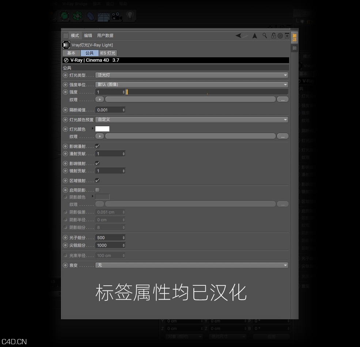
Task: Click the panel grip dots icon
Action: (65, 35)
